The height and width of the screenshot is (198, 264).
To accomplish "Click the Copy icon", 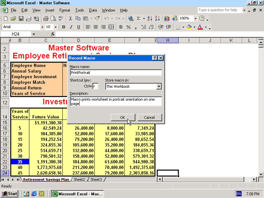I will coord(78,18).
